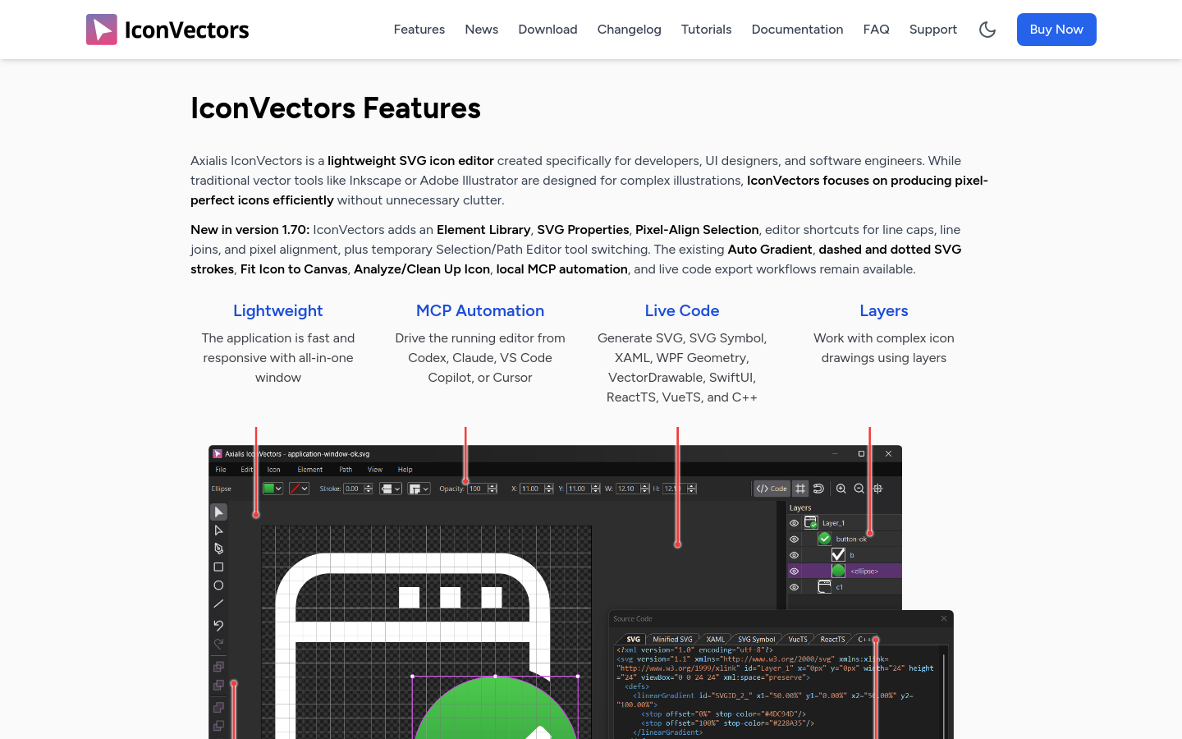The image size is (1182, 739).
Task: Open the Path menu
Action: pyautogui.click(x=346, y=470)
